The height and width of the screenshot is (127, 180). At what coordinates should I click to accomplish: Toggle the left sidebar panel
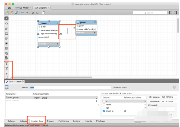coord(171,13)
